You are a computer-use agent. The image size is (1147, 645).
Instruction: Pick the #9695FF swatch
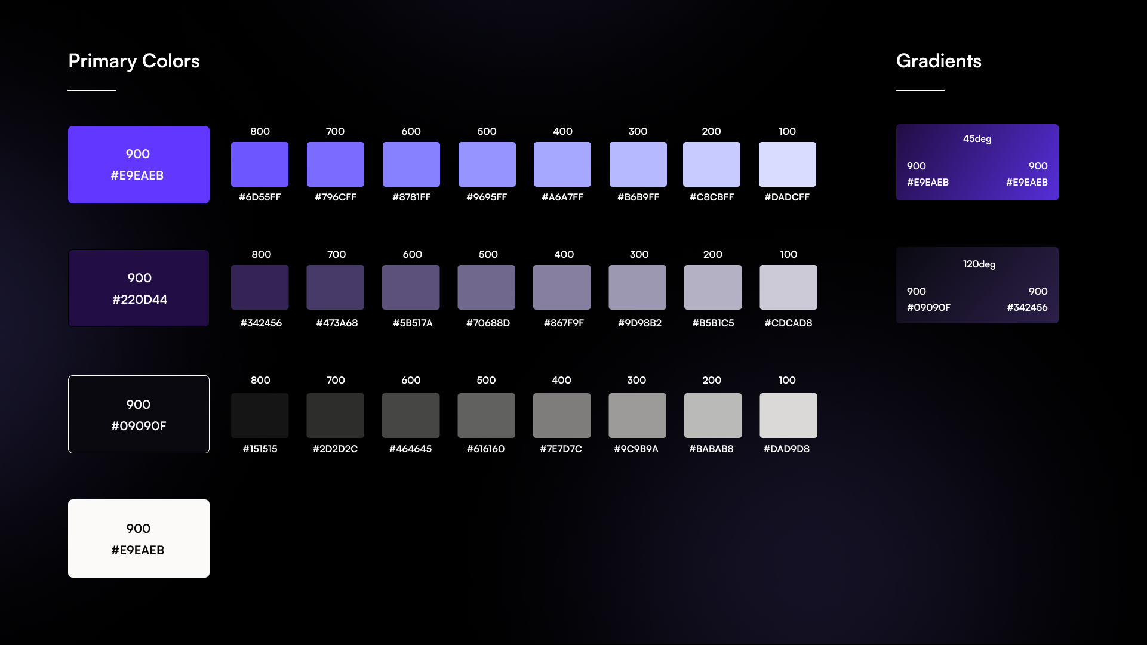[x=487, y=164]
